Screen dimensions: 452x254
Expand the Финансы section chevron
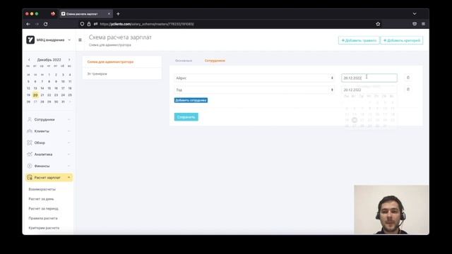click(69, 166)
